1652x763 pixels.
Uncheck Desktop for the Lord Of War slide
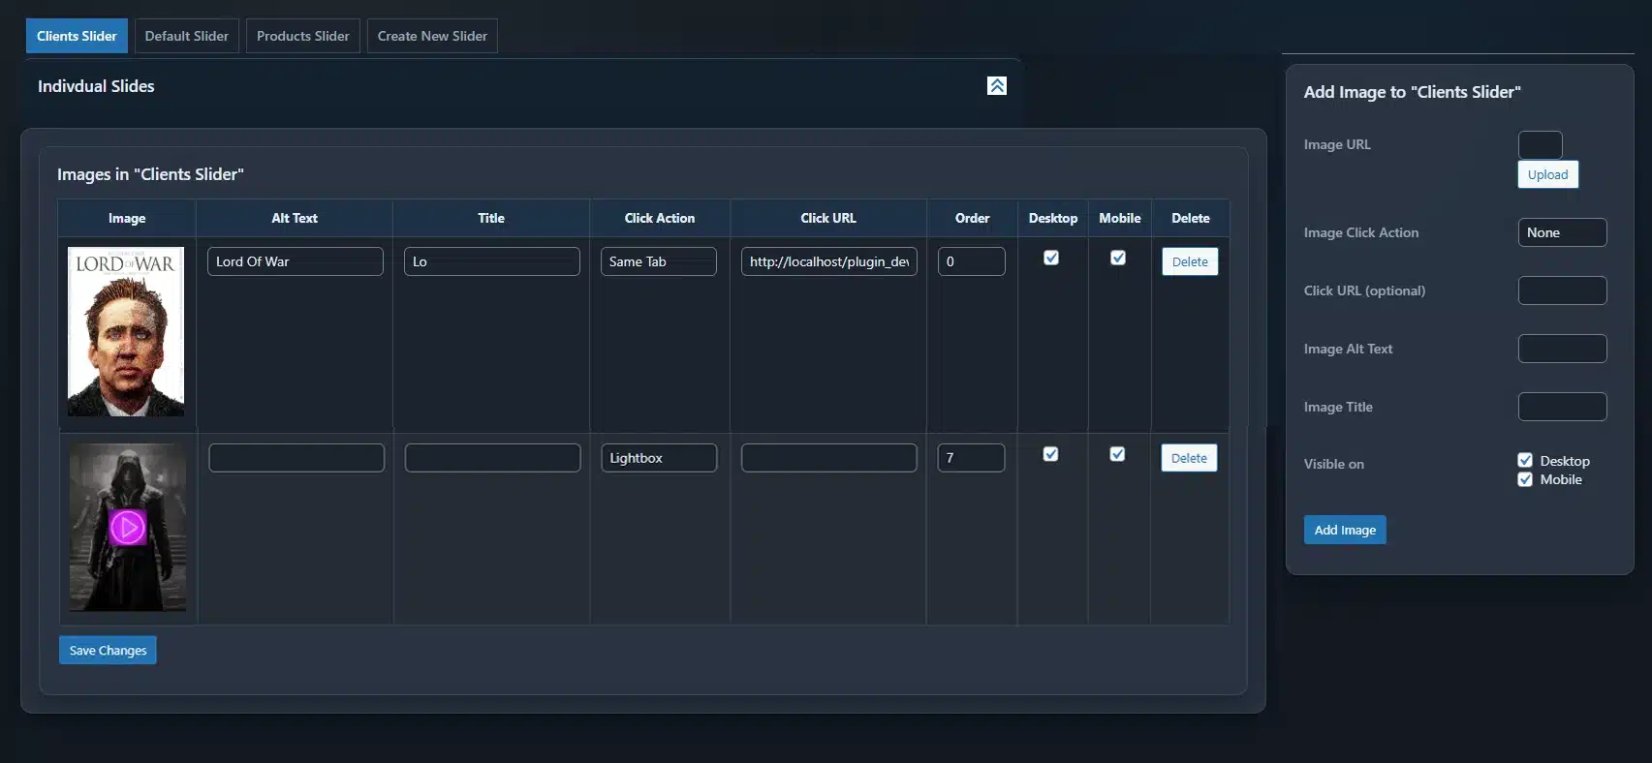[1051, 258]
